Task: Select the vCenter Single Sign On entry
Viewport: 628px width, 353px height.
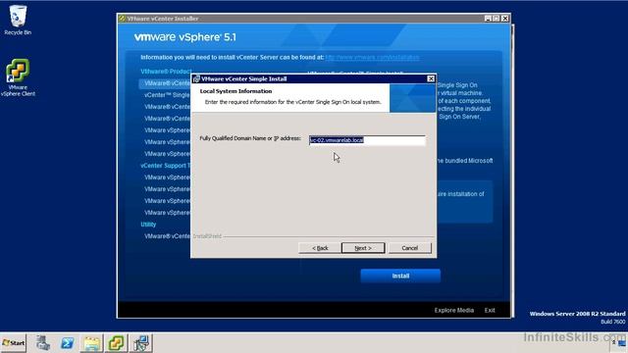Action: pyautogui.click(x=167, y=95)
